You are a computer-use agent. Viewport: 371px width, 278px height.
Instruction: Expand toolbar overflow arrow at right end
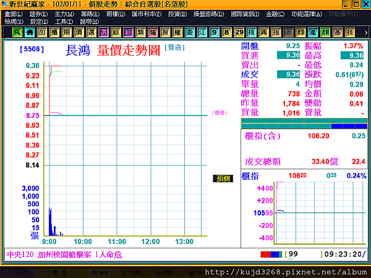366,33
